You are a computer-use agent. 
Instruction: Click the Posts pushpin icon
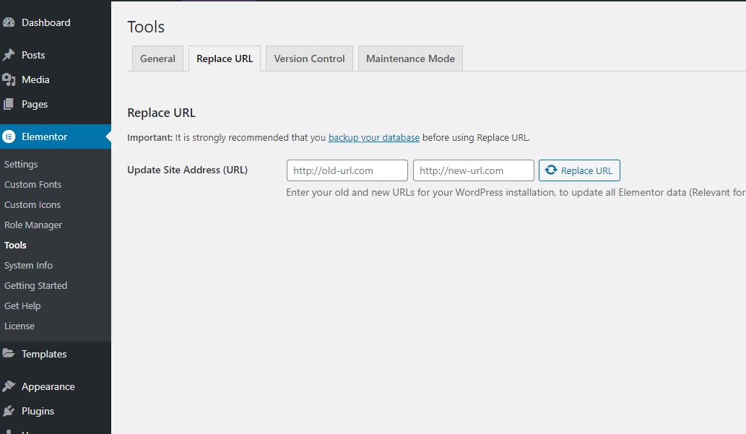click(9, 55)
